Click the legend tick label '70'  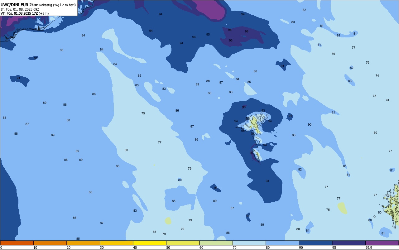(x=234, y=248)
